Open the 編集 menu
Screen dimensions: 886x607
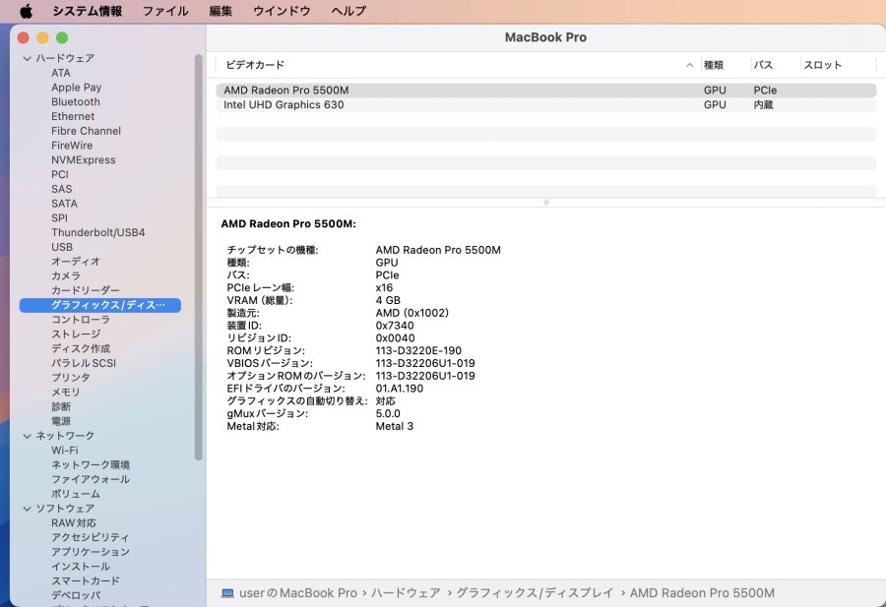pyautogui.click(x=221, y=11)
